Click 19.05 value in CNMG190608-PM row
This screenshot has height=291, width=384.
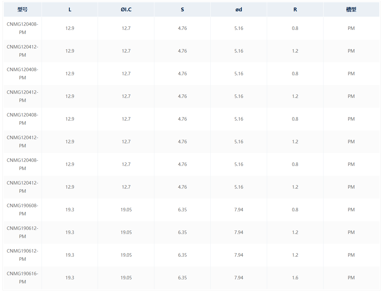click(126, 210)
